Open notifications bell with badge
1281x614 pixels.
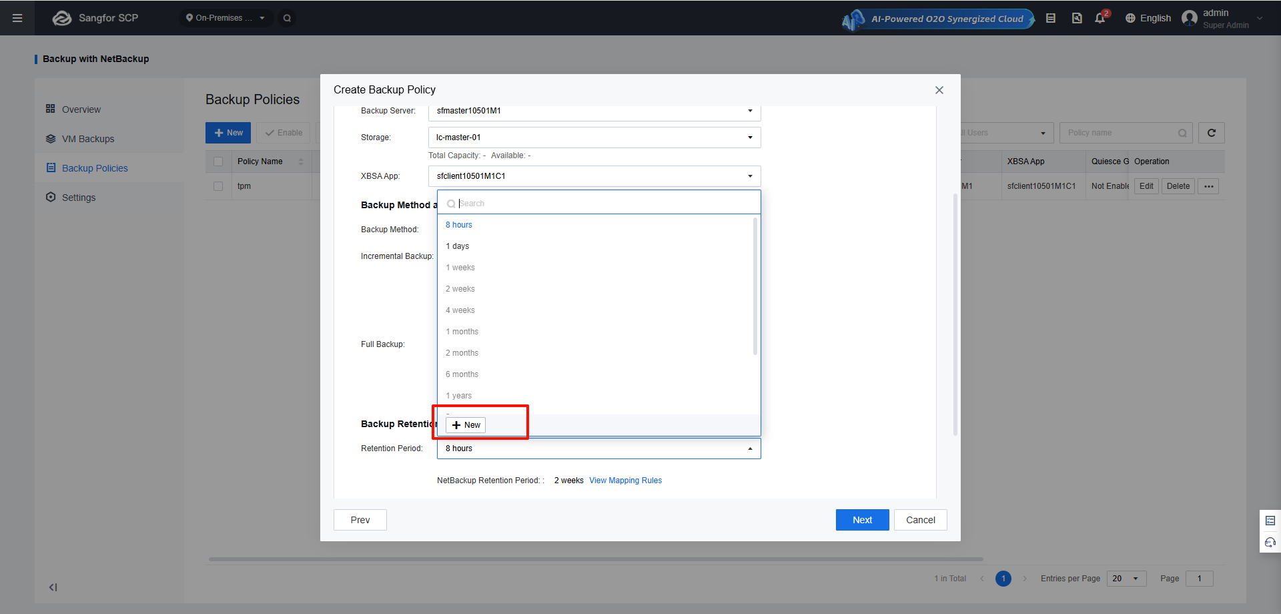(1101, 17)
